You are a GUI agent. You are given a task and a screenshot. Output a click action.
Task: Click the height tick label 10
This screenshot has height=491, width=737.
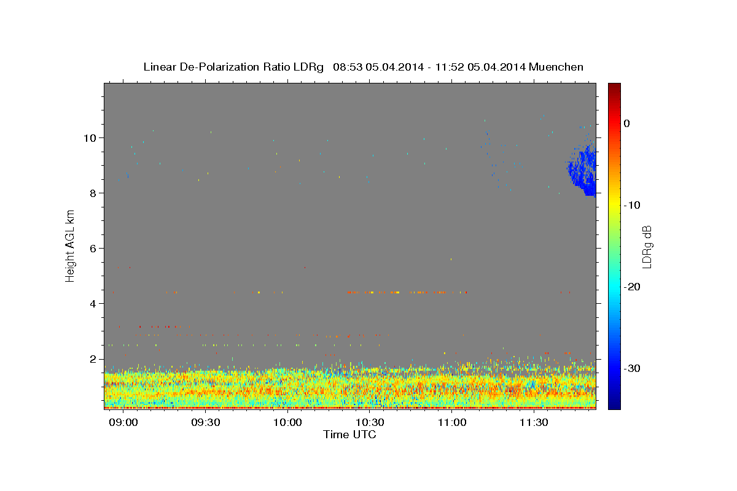(x=91, y=137)
